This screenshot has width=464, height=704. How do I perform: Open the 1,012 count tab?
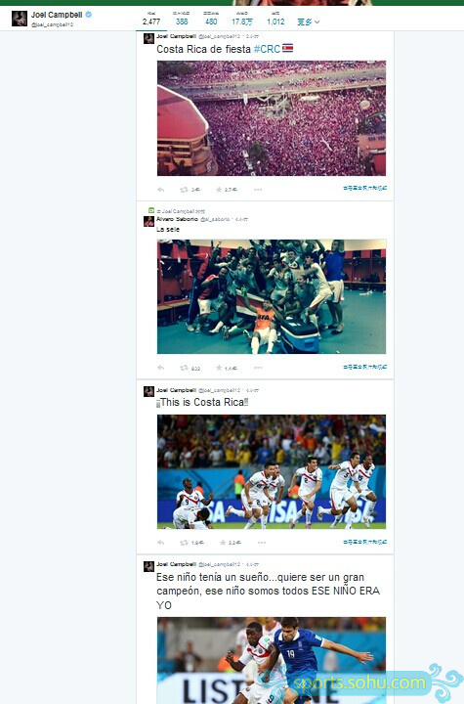pyautogui.click(x=275, y=19)
